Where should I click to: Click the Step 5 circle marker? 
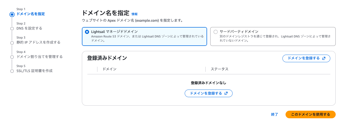[x=12, y=71]
